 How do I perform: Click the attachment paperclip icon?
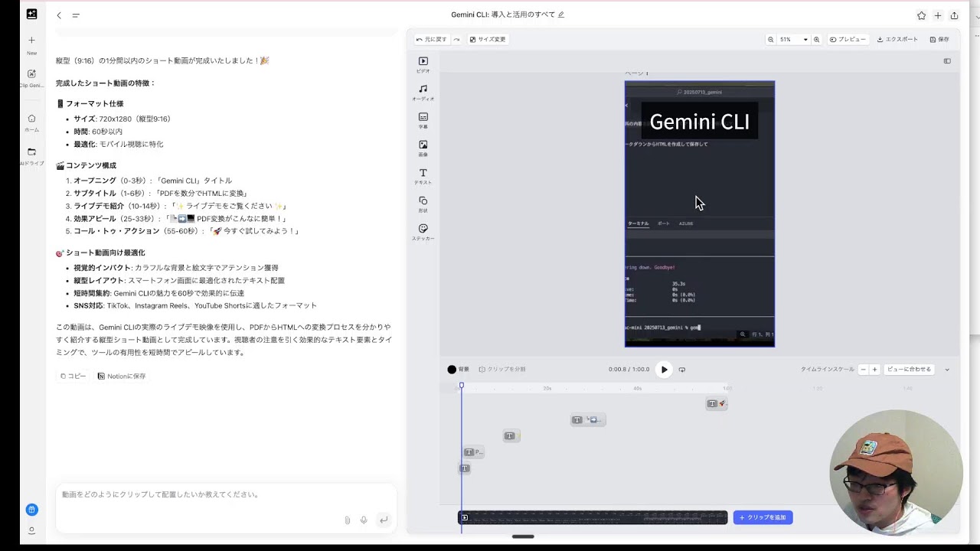[347, 520]
